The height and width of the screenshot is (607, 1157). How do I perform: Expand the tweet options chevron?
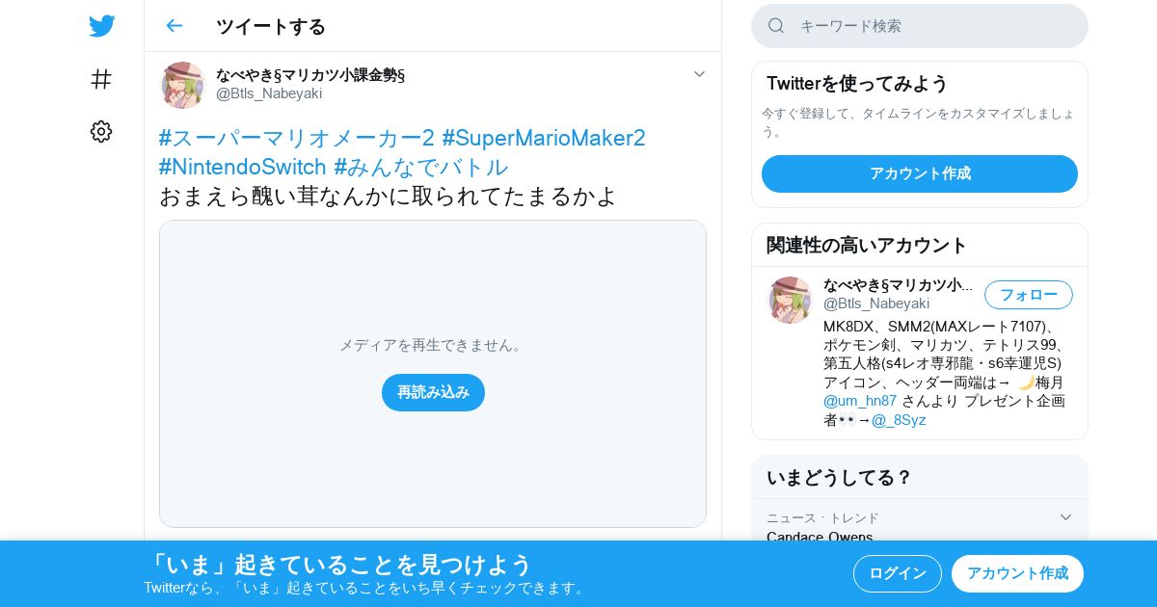point(700,74)
